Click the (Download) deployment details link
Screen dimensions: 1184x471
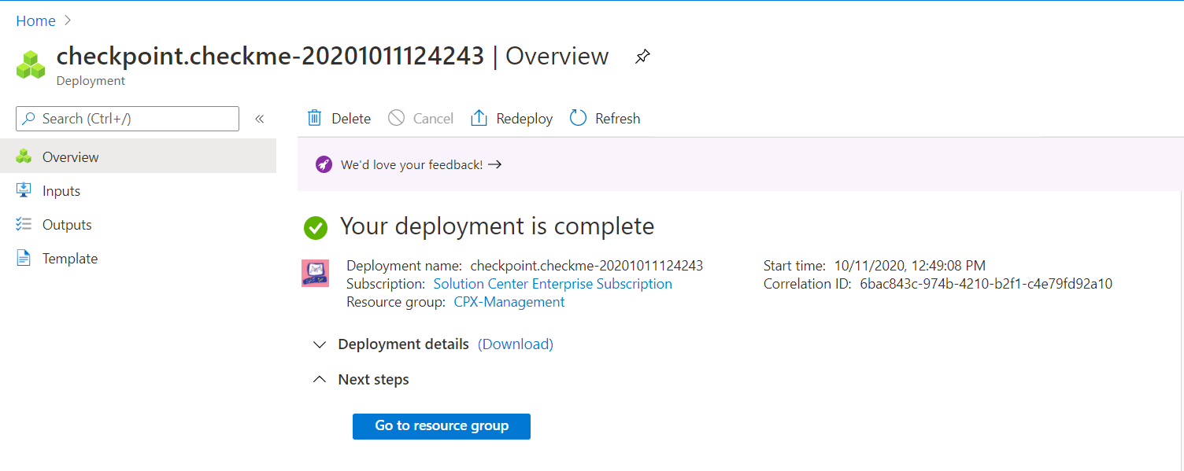pyautogui.click(x=516, y=344)
